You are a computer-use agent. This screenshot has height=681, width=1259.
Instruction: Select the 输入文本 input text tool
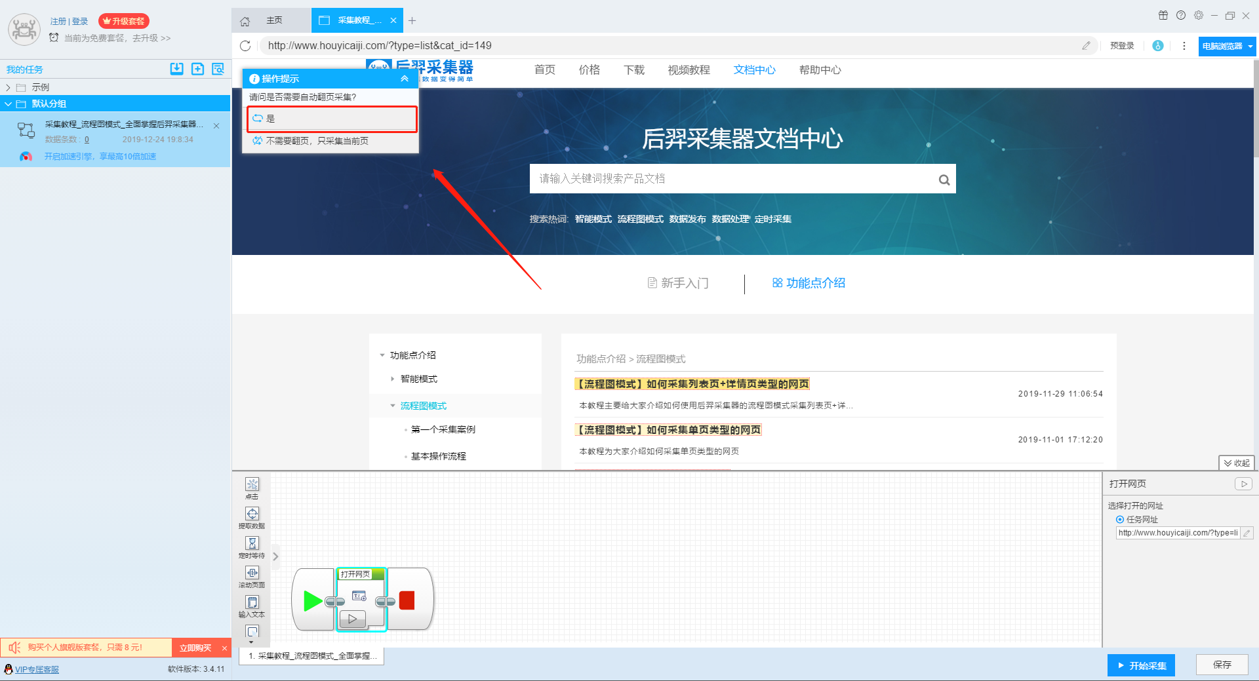(252, 606)
